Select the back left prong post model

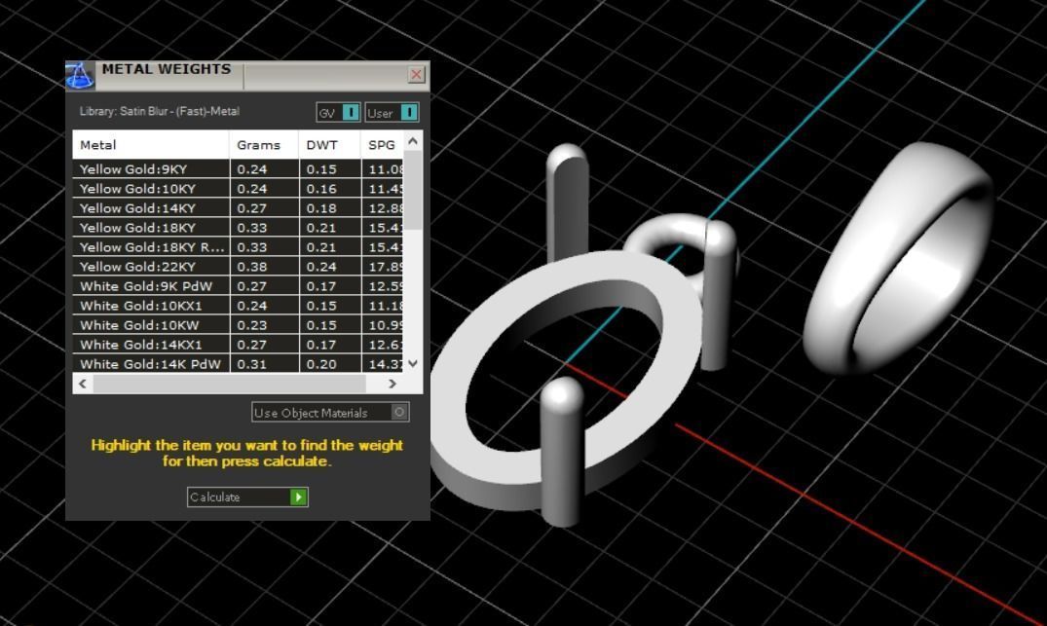(568, 201)
